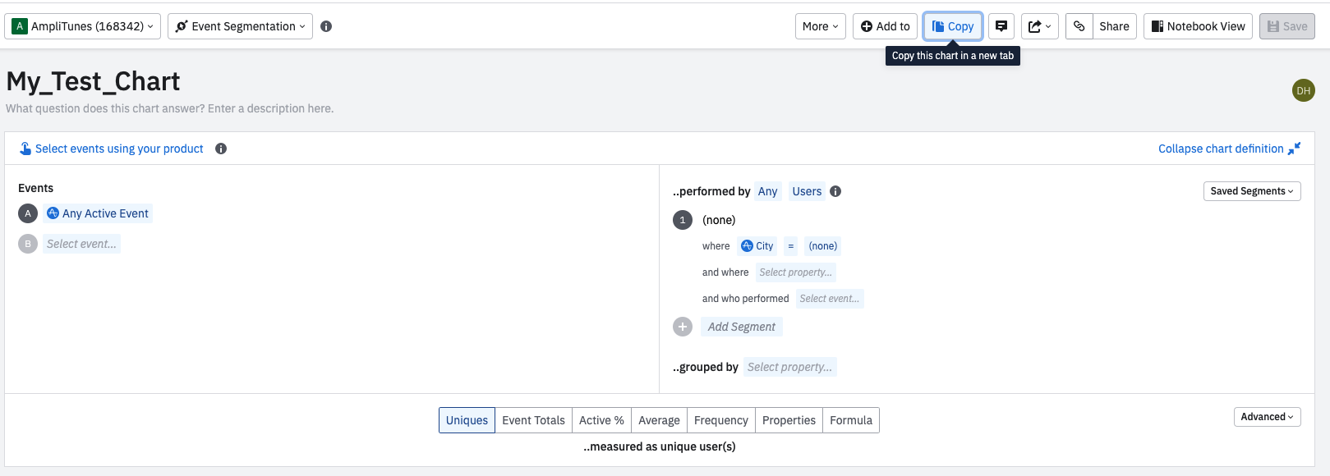
Task: Select the Formula tab
Action: [x=850, y=420]
